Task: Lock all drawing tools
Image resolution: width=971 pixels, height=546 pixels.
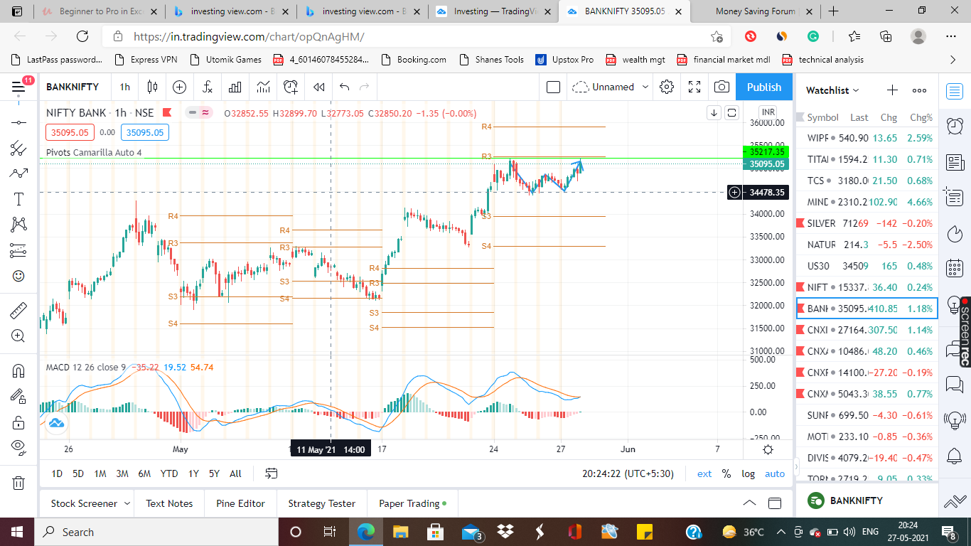Action: pos(18,422)
